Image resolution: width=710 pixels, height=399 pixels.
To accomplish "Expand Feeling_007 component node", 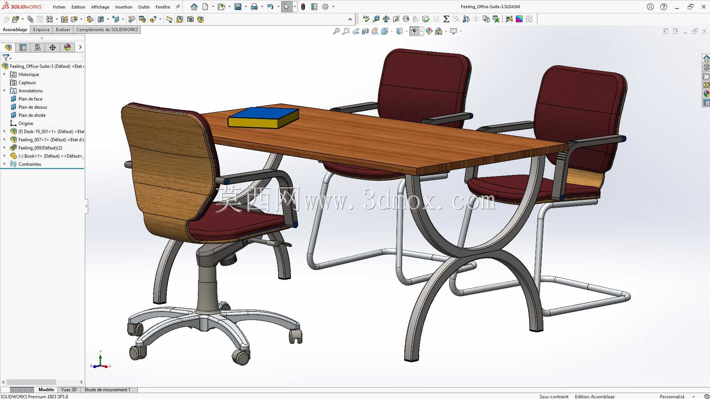I will (4, 139).
